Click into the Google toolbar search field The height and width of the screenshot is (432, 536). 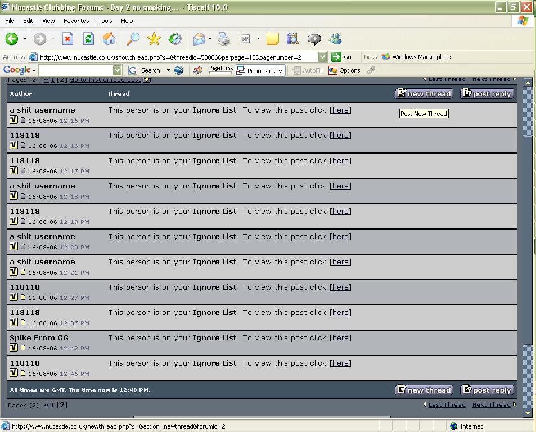coord(75,70)
